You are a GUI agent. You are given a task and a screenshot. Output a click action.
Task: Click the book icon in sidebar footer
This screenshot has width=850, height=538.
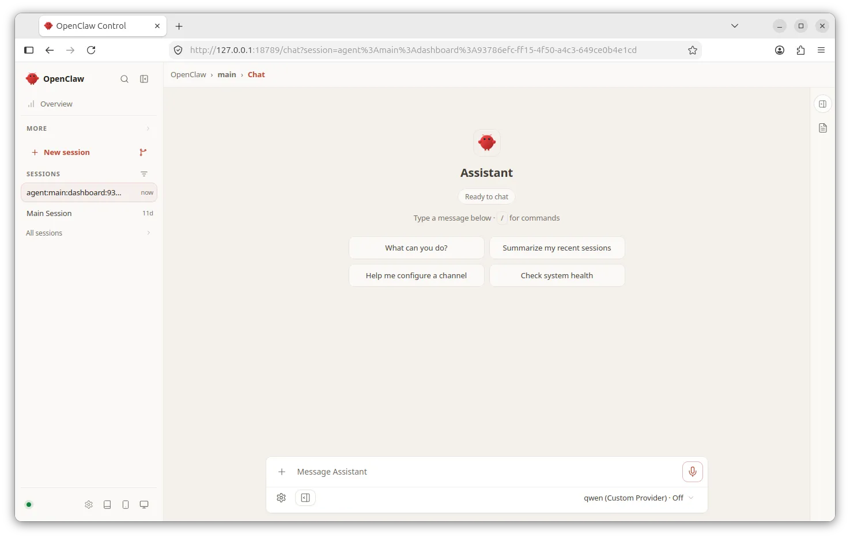tap(107, 505)
